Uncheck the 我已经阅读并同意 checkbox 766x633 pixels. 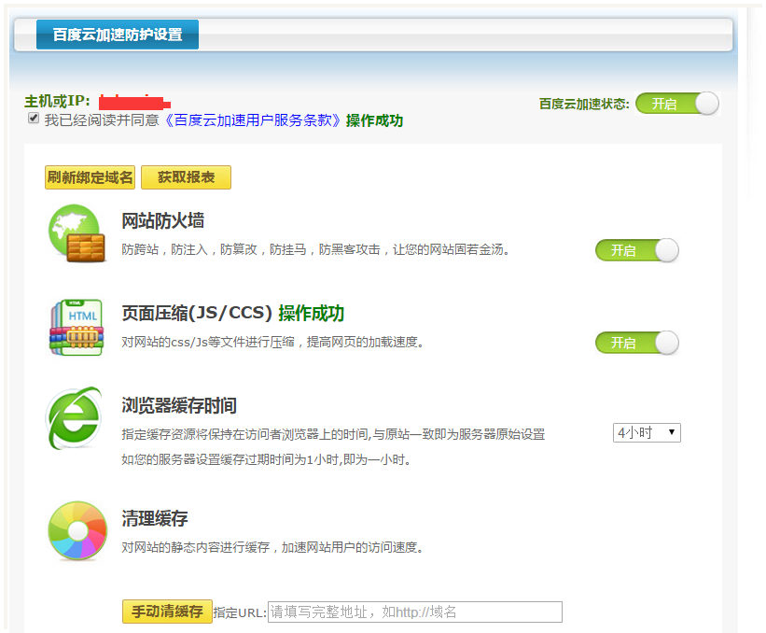click(x=34, y=118)
